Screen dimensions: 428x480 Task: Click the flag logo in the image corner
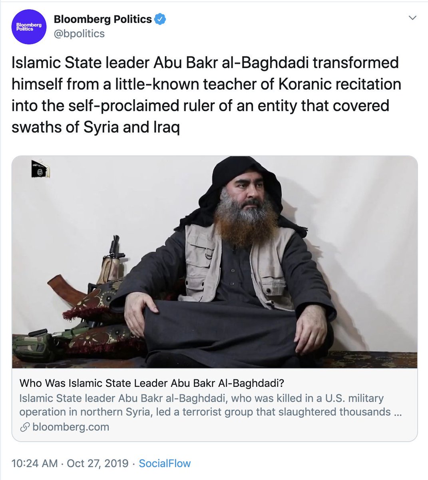coord(41,168)
